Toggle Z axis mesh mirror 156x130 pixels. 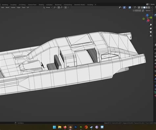[x=140, y=11]
